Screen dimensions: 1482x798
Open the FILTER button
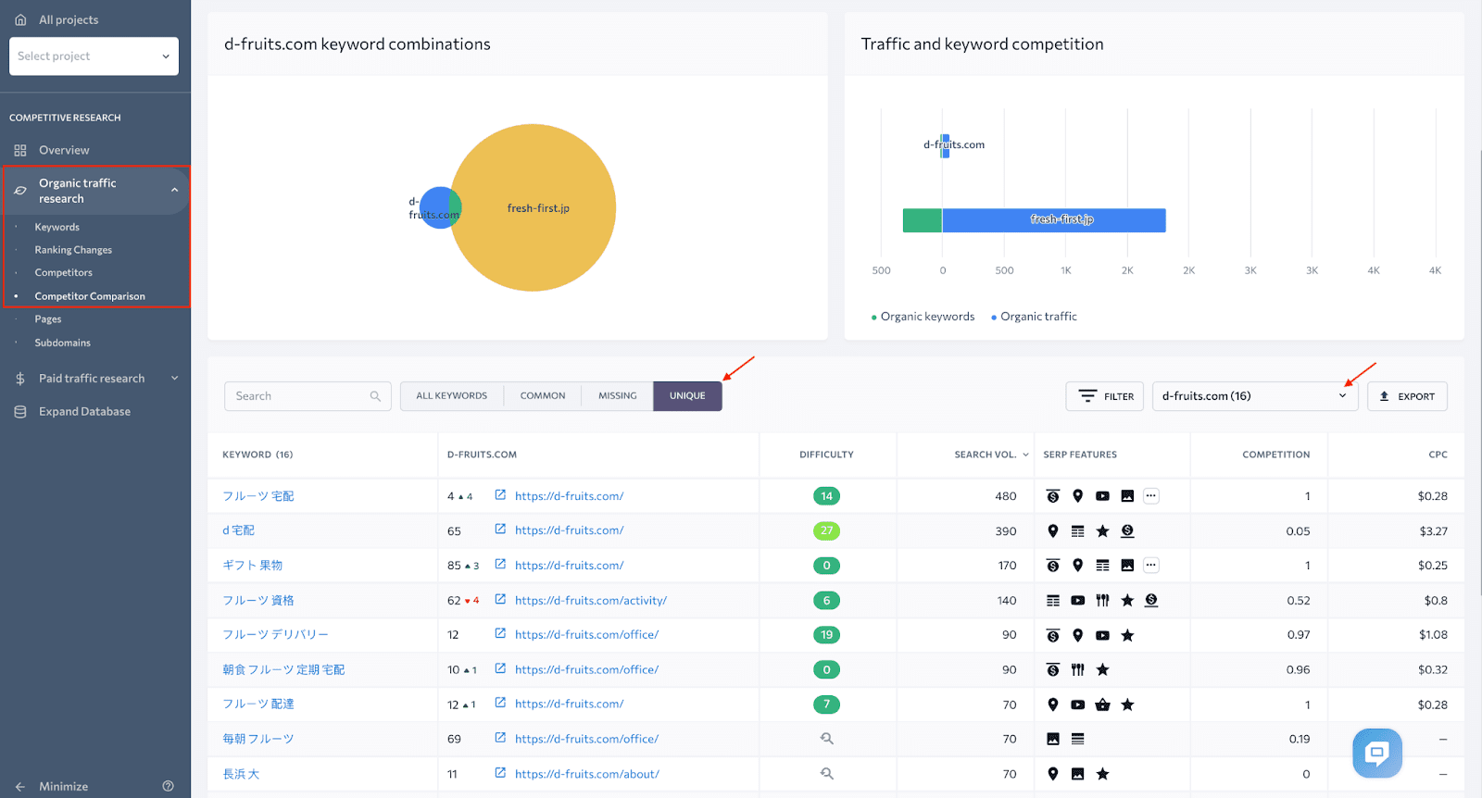[x=1105, y=396]
